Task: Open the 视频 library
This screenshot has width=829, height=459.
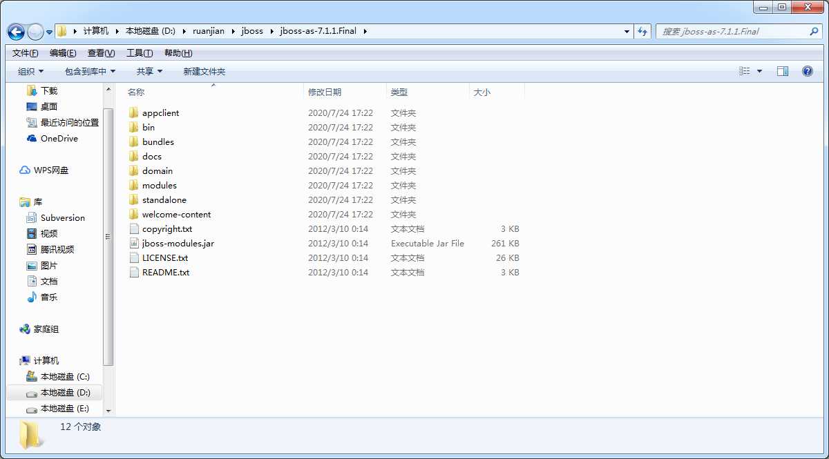Action: (49, 233)
